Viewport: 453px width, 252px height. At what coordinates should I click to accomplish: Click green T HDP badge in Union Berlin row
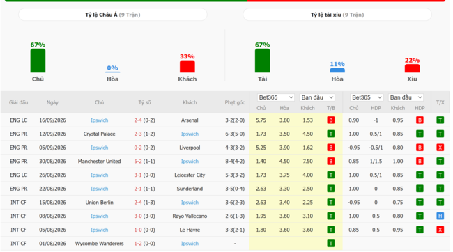tap(420, 203)
